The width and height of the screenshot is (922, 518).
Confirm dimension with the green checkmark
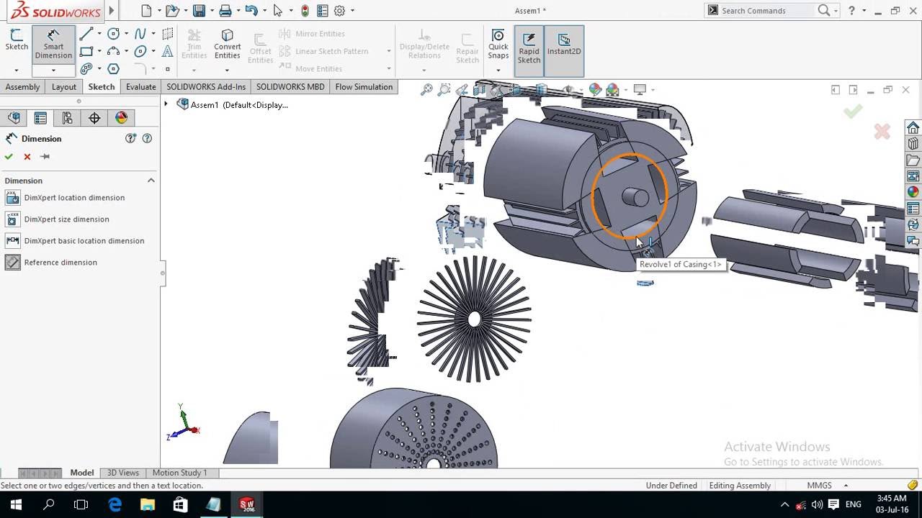click(9, 157)
